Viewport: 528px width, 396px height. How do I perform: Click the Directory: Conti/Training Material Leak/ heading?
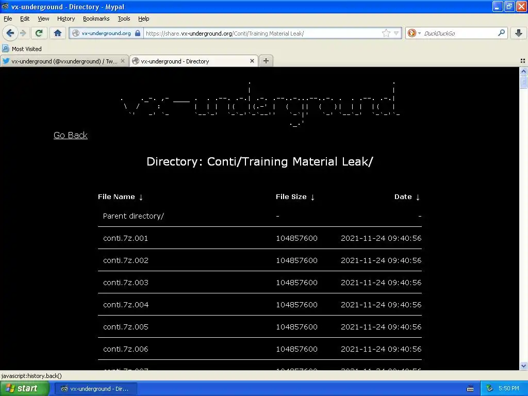(x=260, y=161)
